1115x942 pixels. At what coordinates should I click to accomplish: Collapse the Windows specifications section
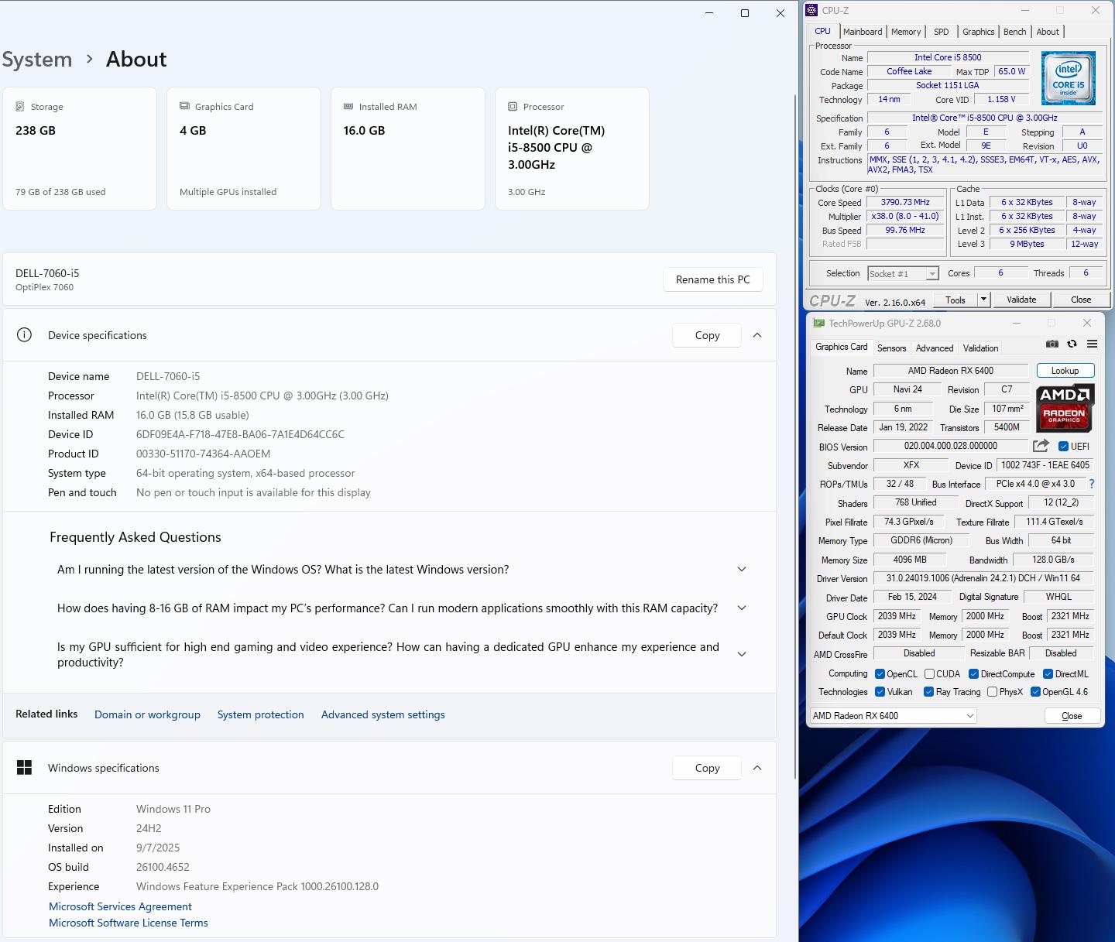coord(757,768)
